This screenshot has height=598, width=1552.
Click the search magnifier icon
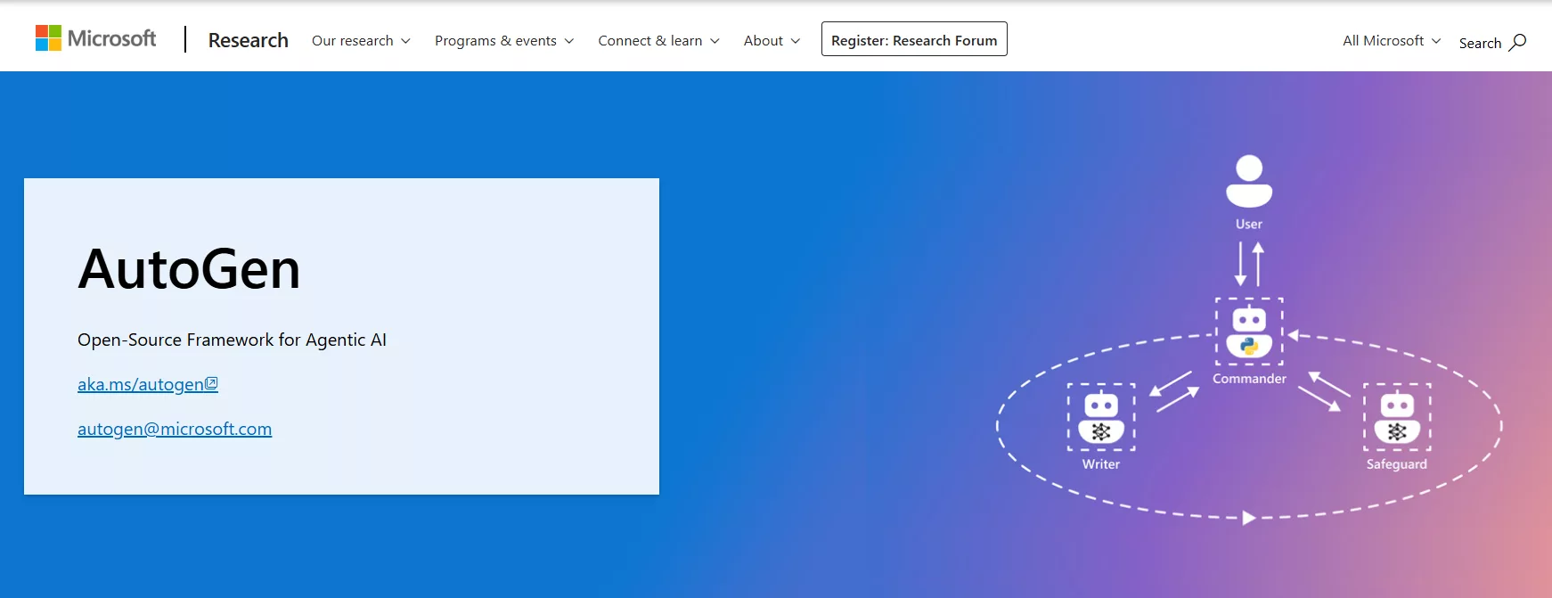click(x=1518, y=42)
